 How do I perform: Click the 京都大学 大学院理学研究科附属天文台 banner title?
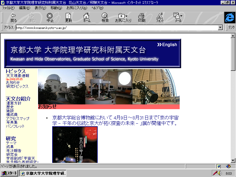pyautogui.click(x=78, y=50)
